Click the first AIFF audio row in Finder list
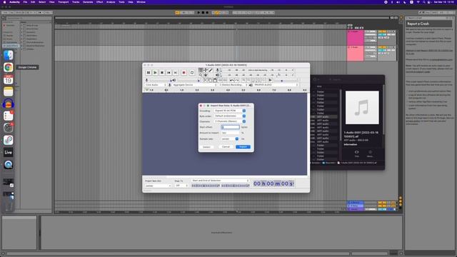The width and height of the screenshot is (457, 257). tap(325, 117)
